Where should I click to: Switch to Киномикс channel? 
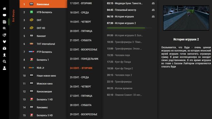click(x=43, y=107)
